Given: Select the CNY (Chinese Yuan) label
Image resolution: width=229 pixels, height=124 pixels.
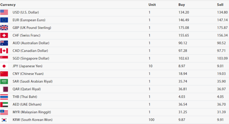Looking at the screenshot, I should point(28,74).
